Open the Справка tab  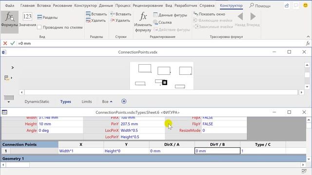coord(207,5)
